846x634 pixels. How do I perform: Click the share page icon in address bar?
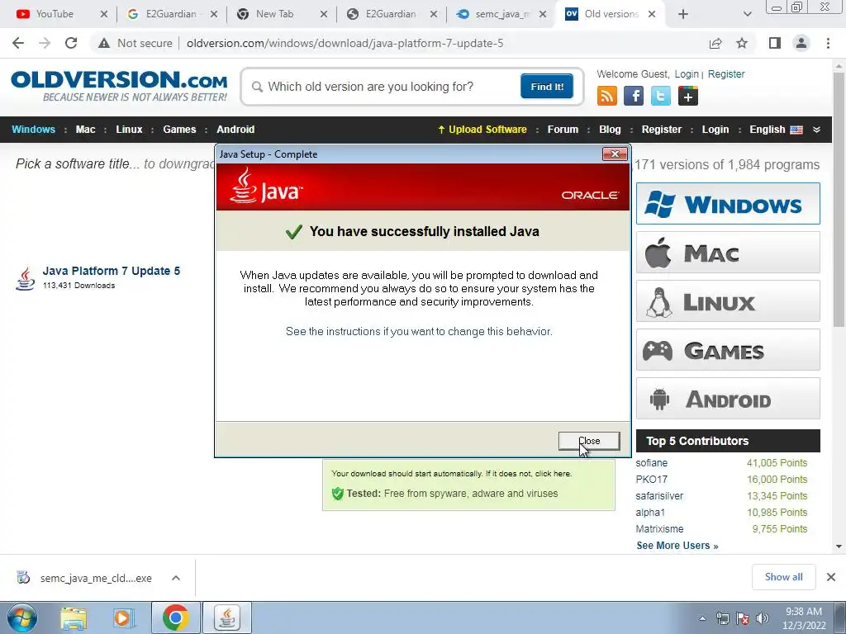point(715,43)
